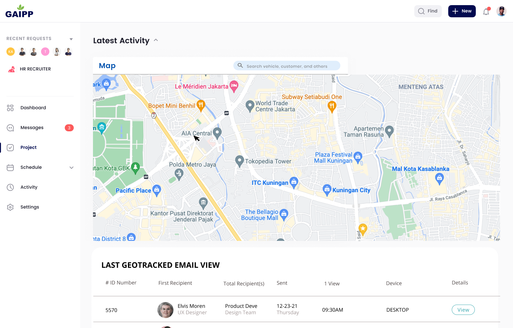Open the user profile avatar menu
This screenshot has width=513, height=328.
click(501, 11)
